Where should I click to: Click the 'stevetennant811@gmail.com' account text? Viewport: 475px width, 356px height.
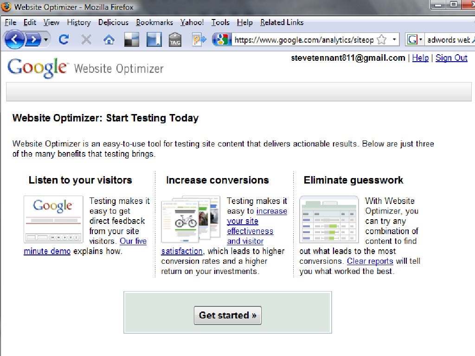[x=348, y=58]
